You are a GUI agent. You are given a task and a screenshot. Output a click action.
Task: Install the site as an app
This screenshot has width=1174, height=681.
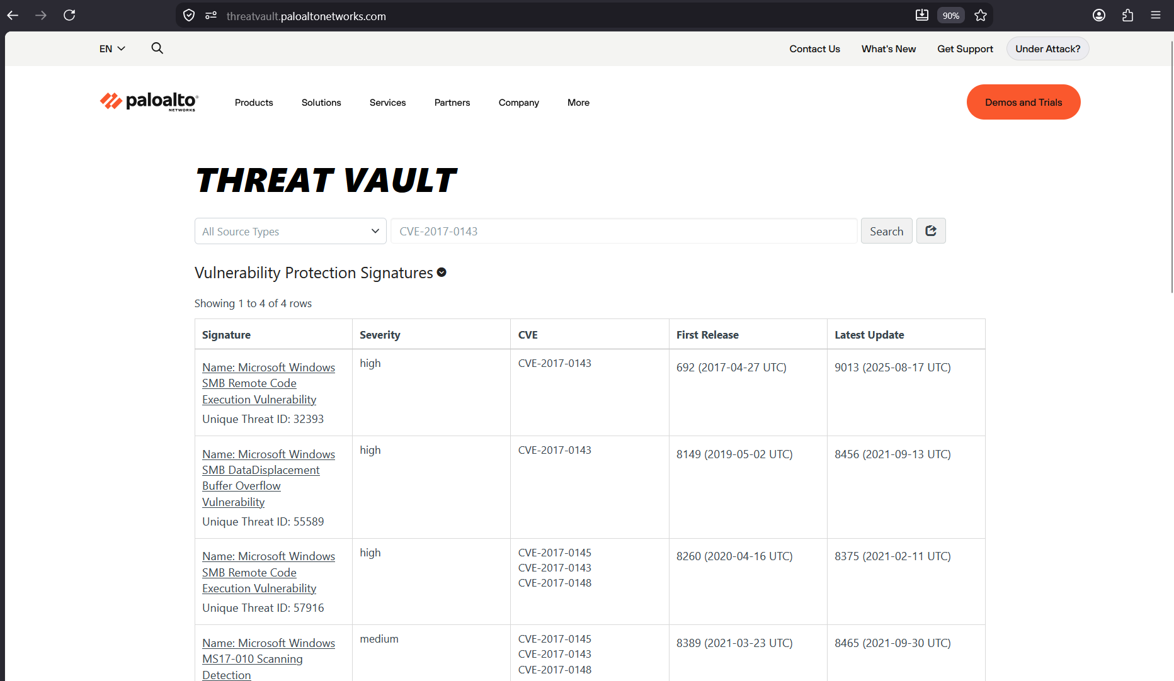pyautogui.click(x=922, y=16)
